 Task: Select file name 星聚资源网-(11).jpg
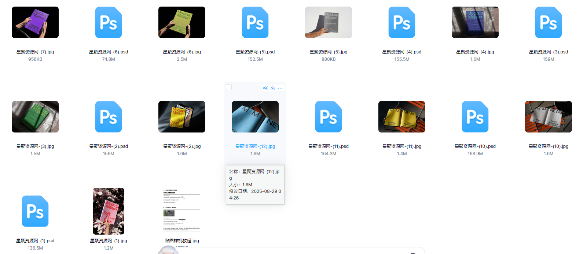(x=402, y=146)
